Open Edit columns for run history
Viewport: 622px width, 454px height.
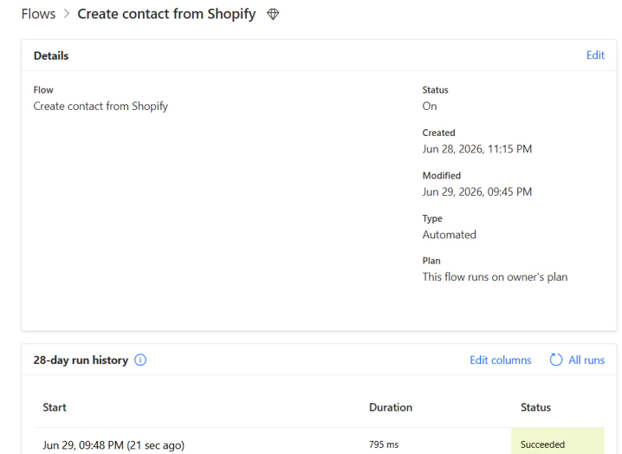coord(500,360)
